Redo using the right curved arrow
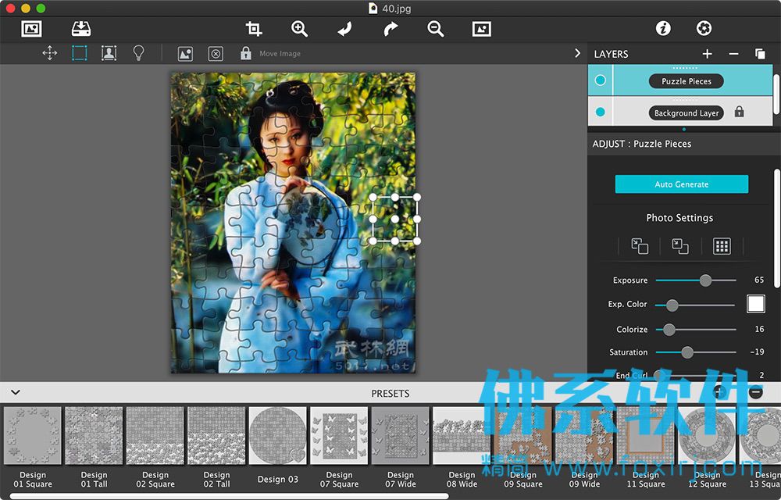 tap(390, 29)
